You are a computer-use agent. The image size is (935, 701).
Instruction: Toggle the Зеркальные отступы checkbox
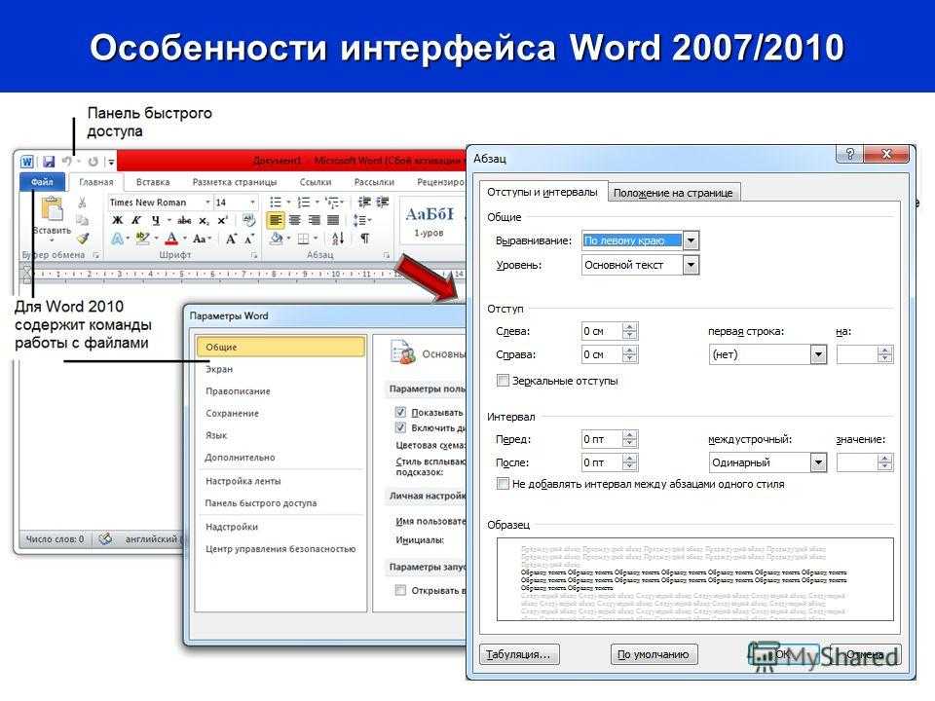pos(503,381)
